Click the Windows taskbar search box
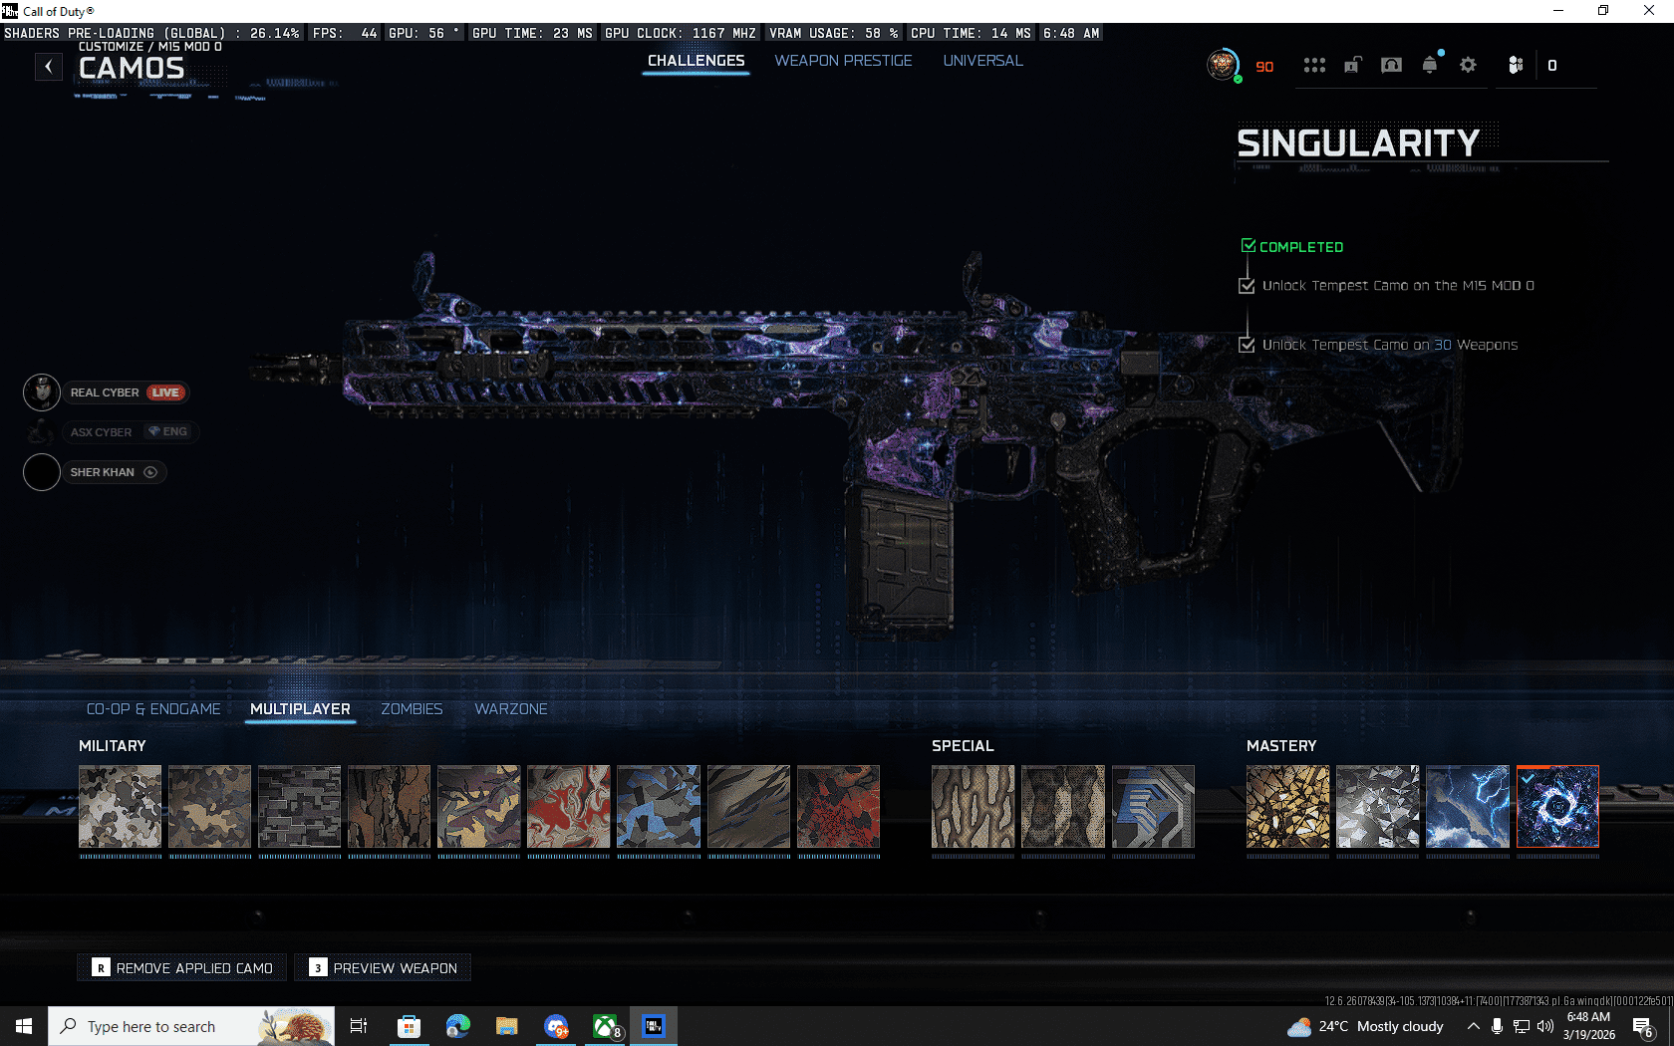Viewport: 1674px width, 1046px height. (191, 1026)
